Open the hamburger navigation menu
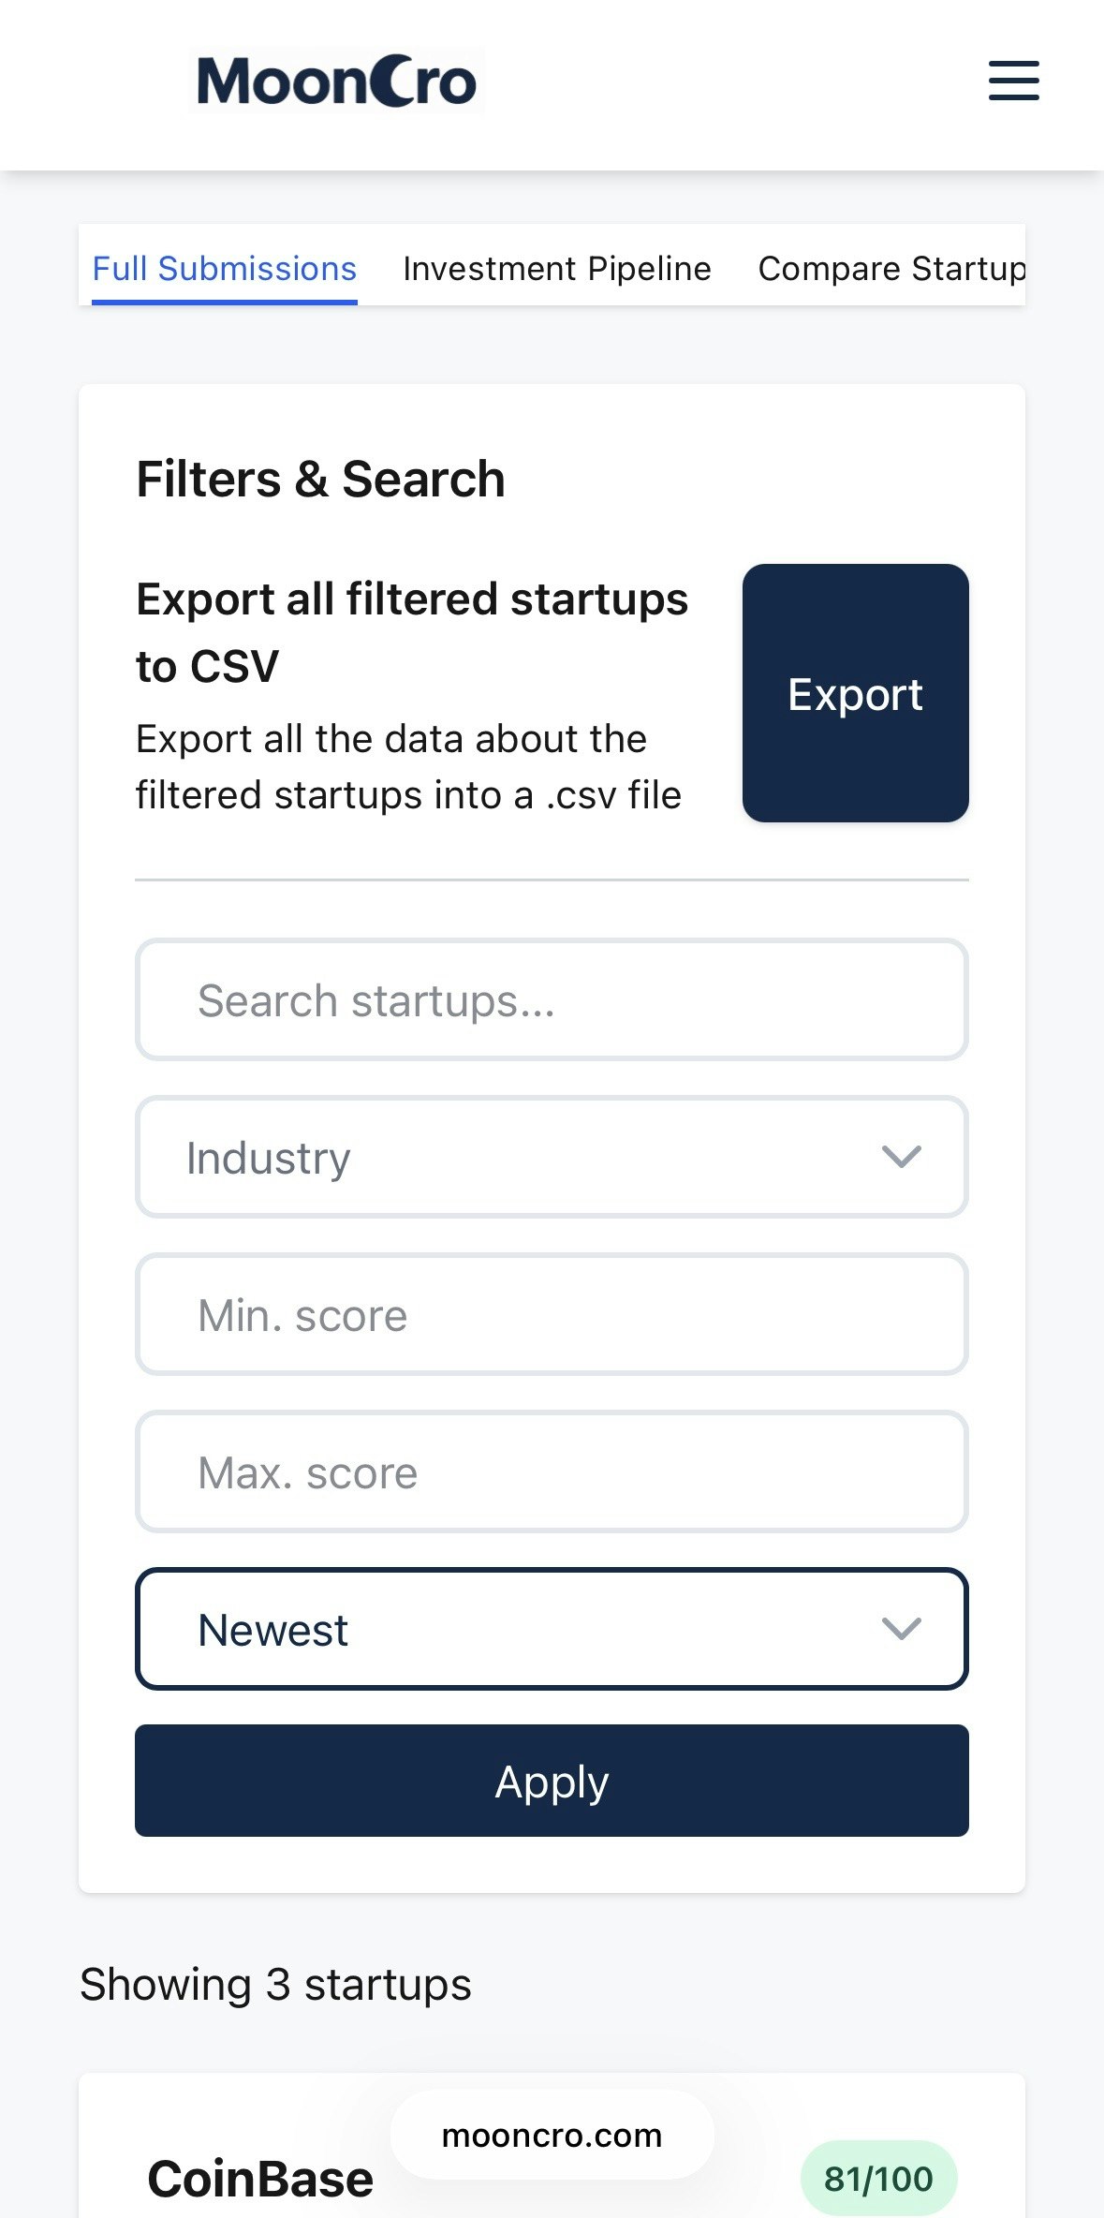Viewport: 1104px width, 2218px height. coord(1013,81)
